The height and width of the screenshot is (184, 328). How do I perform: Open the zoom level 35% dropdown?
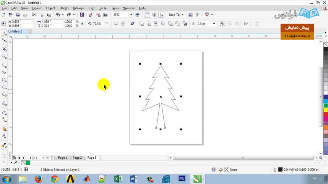pos(131,15)
